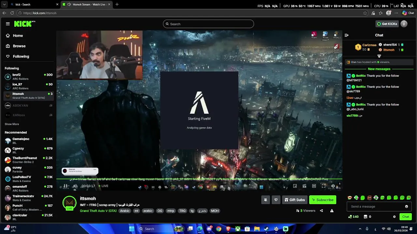The height and width of the screenshot is (234, 417).
Task: Open Gemelojmc recommended channel
Action: 29,141
